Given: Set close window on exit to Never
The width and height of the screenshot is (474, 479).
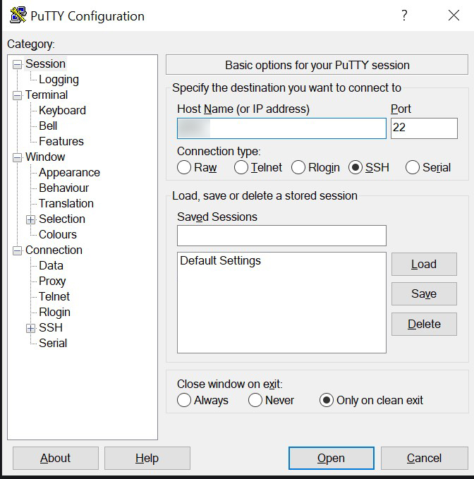Looking at the screenshot, I should (x=255, y=400).
